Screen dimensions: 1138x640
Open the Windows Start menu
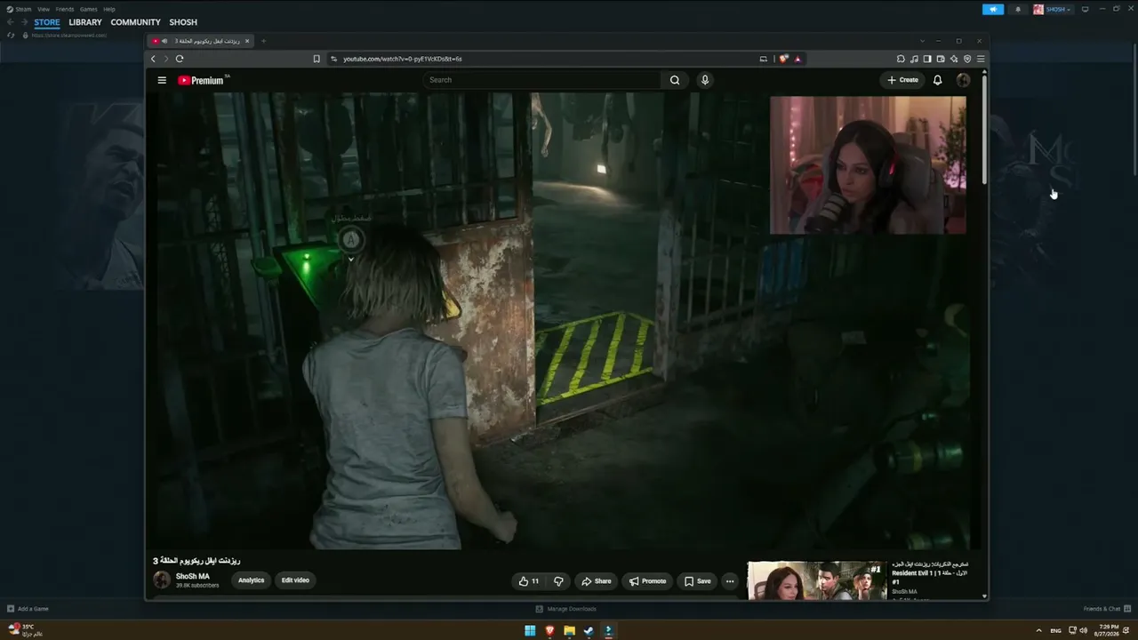[530, 631]
